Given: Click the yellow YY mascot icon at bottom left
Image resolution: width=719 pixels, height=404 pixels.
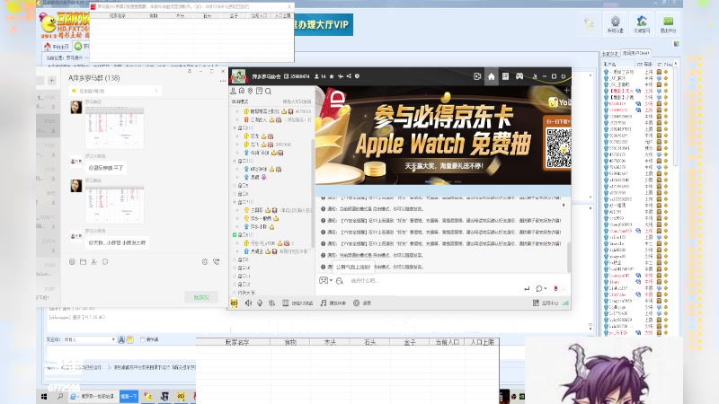Looking at the screenshot, I should tap(234, 303).
